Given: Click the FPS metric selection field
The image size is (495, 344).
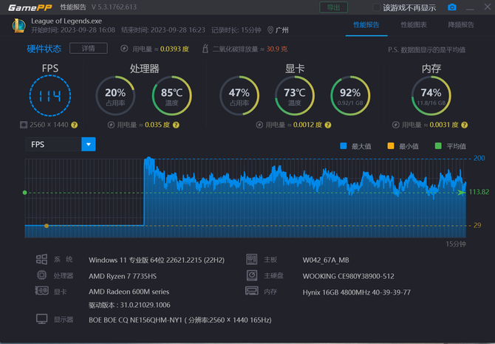Looking at the screenshot, I should pos(53,145).
